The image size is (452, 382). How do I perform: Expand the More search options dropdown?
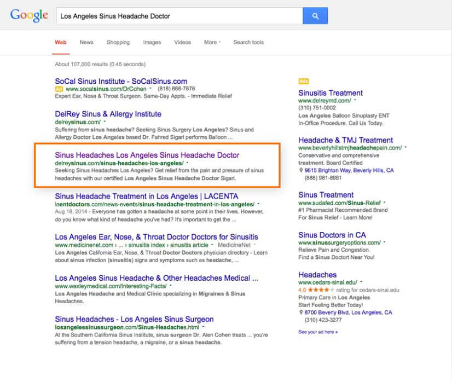[212, 42]
